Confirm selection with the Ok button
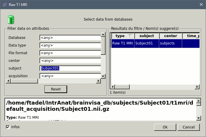 coord(165,127)
